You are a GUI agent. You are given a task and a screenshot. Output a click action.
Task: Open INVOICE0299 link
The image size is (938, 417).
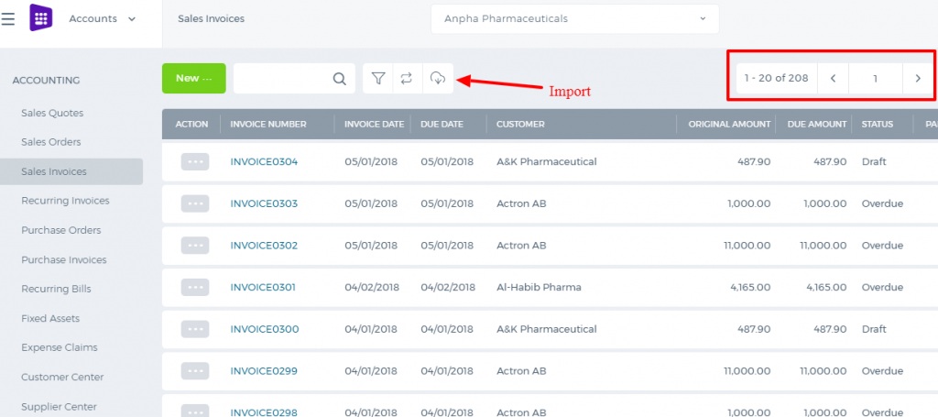[x=264, y=371]
